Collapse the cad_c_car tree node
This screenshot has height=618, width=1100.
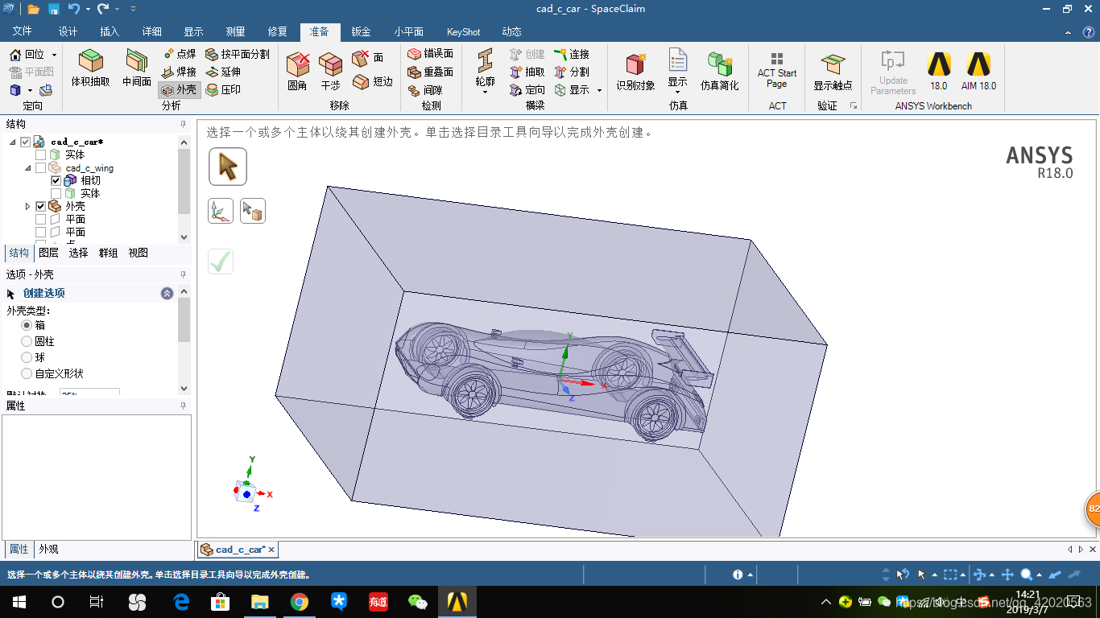point(12,142)
